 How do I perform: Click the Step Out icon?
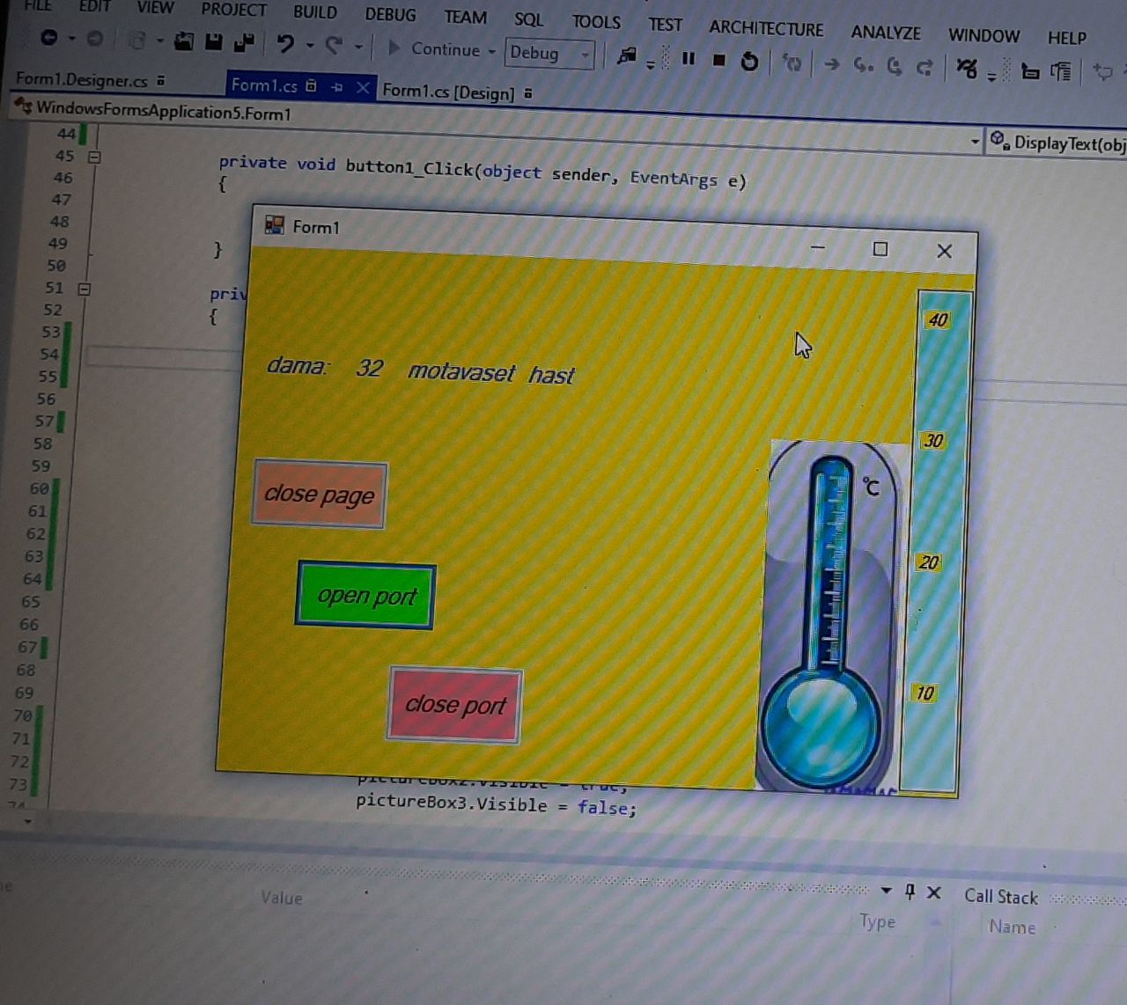point(924,67)
